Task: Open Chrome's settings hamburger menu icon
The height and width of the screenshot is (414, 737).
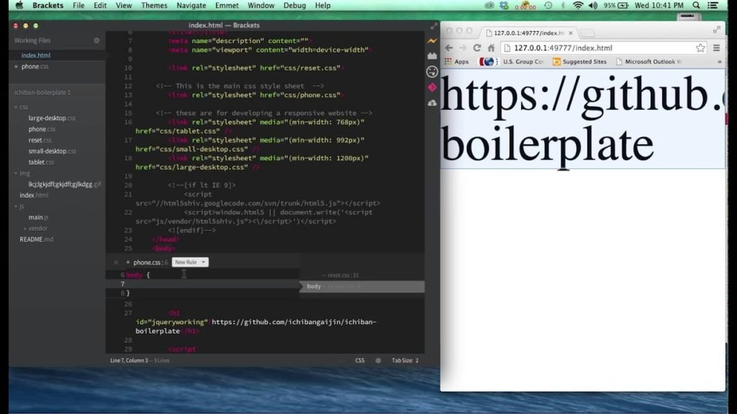Action: coord(715,47)
